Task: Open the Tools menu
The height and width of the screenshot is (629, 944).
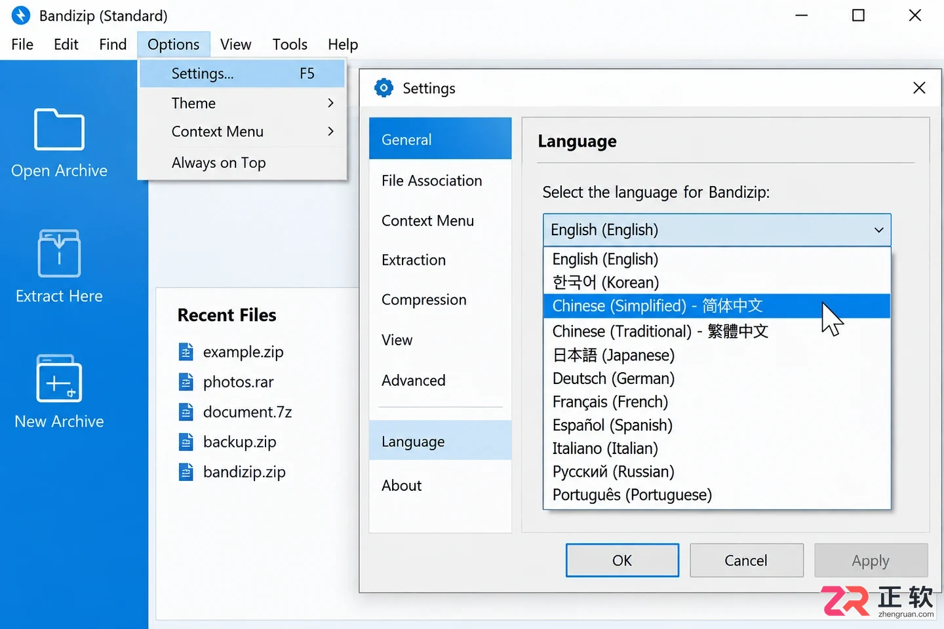Action: (290, 45)
